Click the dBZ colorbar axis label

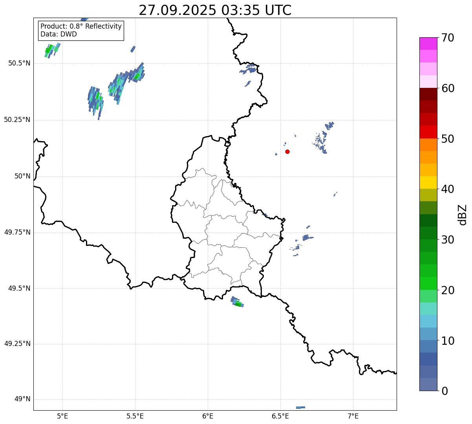pos(463,215)
